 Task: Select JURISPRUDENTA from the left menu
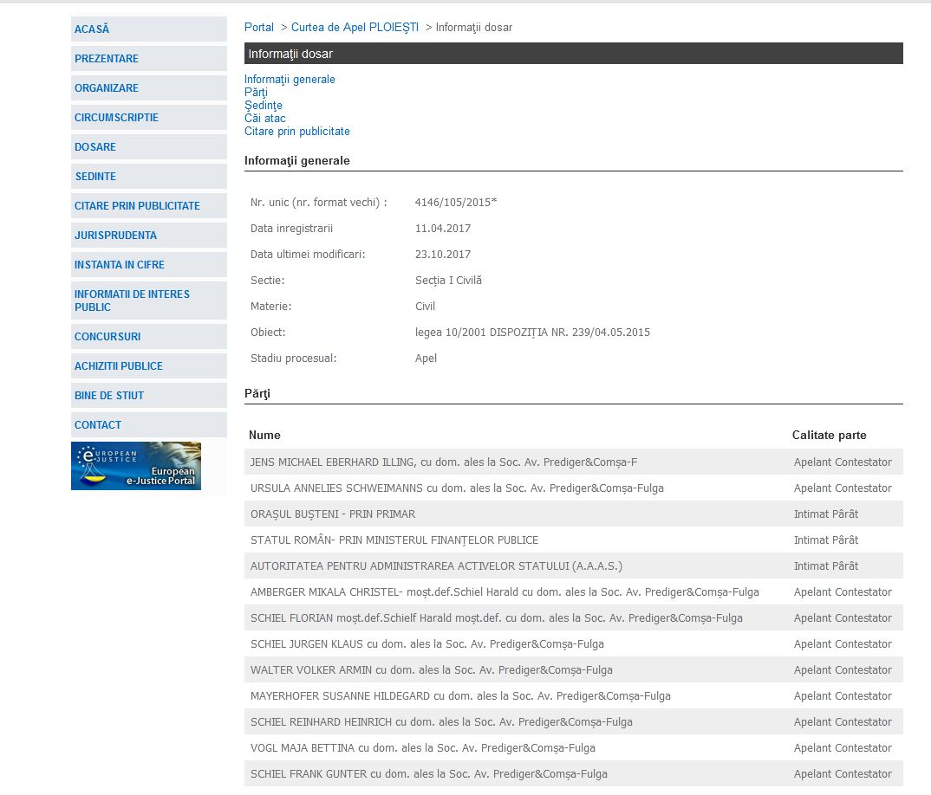click(115, 236)
